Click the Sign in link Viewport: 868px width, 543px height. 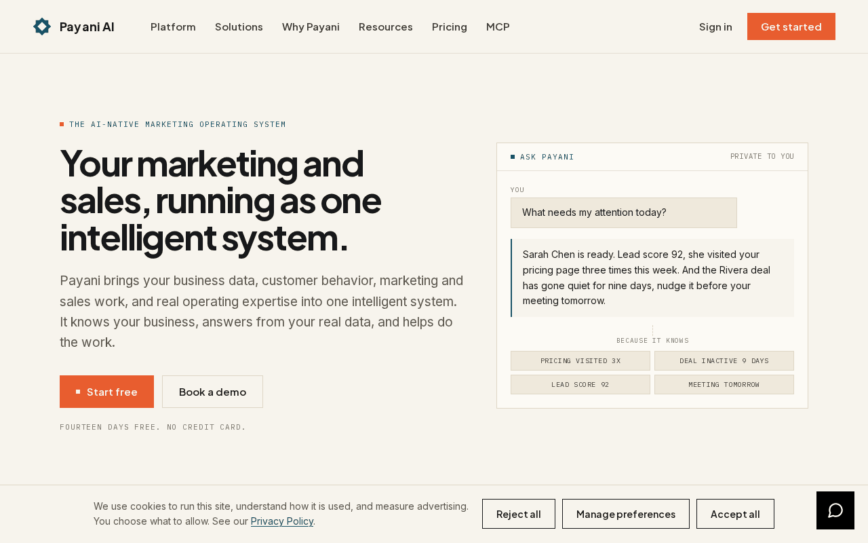pyautogui.click(x=715, y=26)
